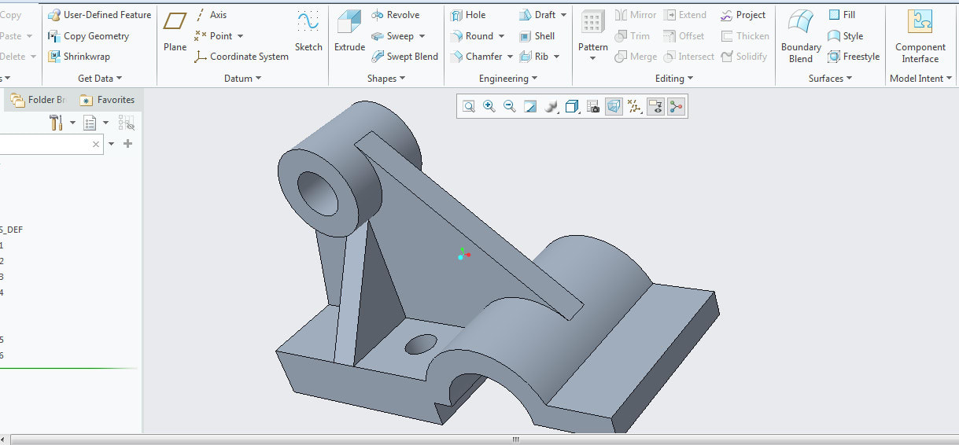
Task: Select the Revolve tool
Action: (395, 15)
